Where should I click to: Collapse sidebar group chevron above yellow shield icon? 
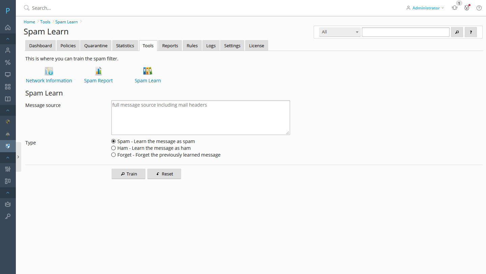pyautogui.click(x=8, y=110)
